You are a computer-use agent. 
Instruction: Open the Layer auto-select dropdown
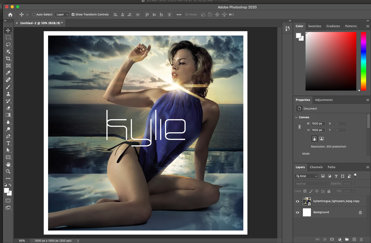[62, 15]
